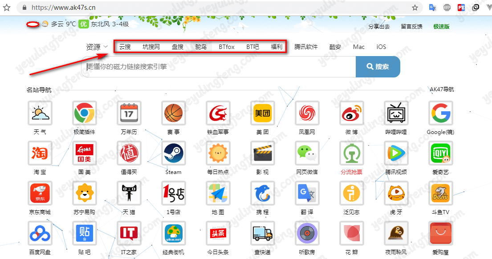Select the 鸵鸟 search tab
The image size is (492, 259).
point(201,47)
